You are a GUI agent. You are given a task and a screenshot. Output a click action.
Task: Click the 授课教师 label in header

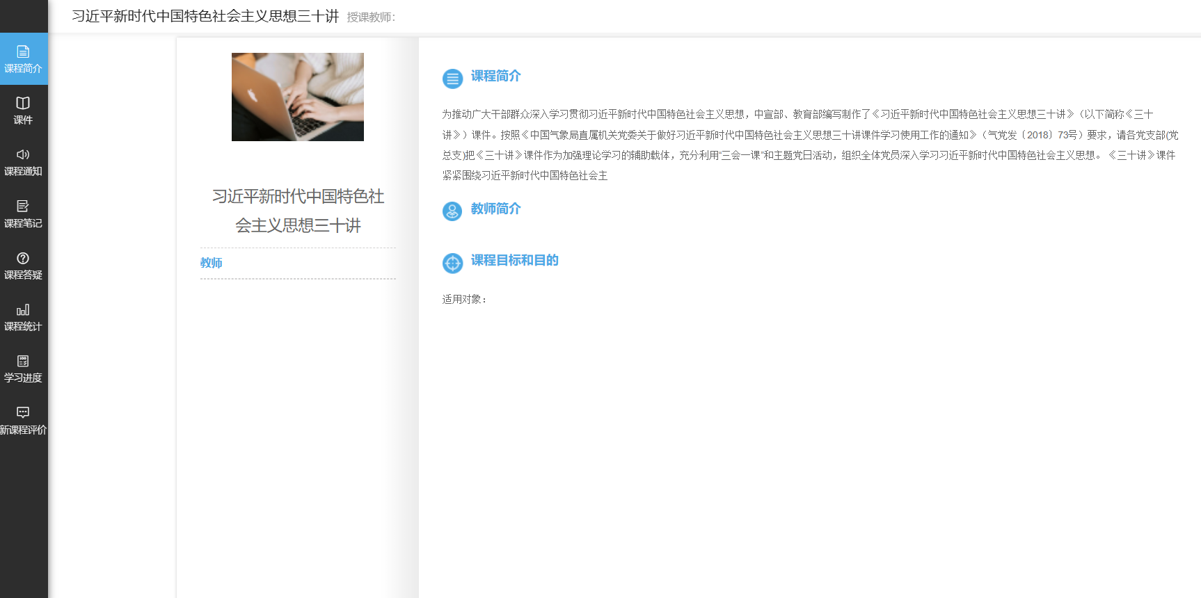coord(371,17)
